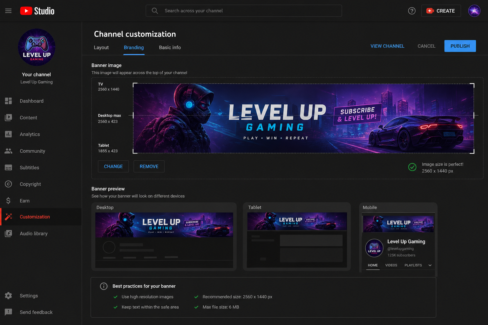This screenshot has width=488, height=325.
Task: Click the YouTube Studio logo
Action: pyautogui.click(x=37, y=11)
